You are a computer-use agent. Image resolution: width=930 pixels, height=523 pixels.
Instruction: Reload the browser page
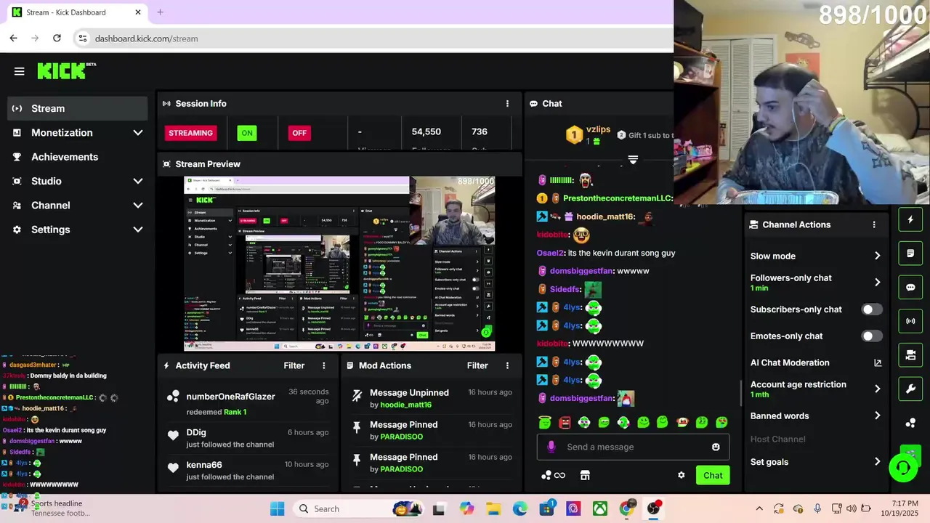[x=57, y=38]
